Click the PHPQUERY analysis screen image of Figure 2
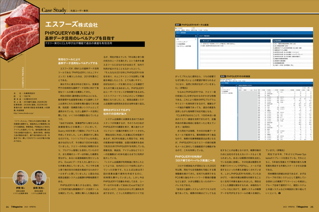The image size is (319, 212). [x=267, y=109]
